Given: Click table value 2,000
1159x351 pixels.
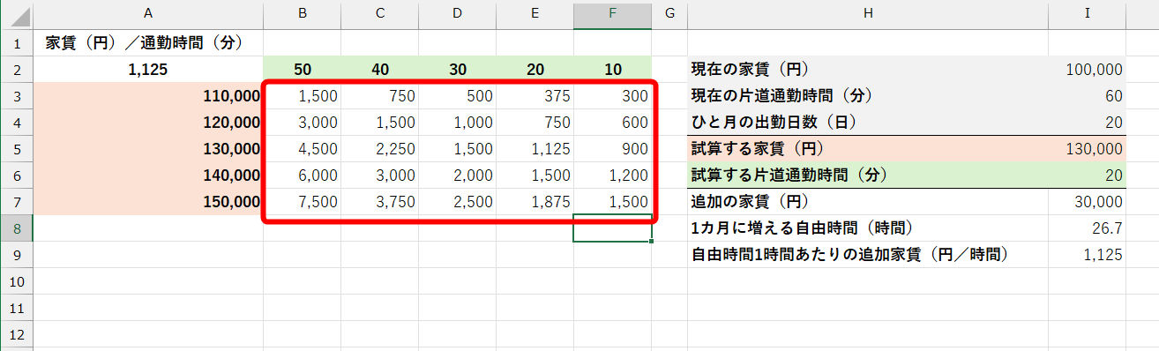Looking at the screenshot, I should click(457, 175).
